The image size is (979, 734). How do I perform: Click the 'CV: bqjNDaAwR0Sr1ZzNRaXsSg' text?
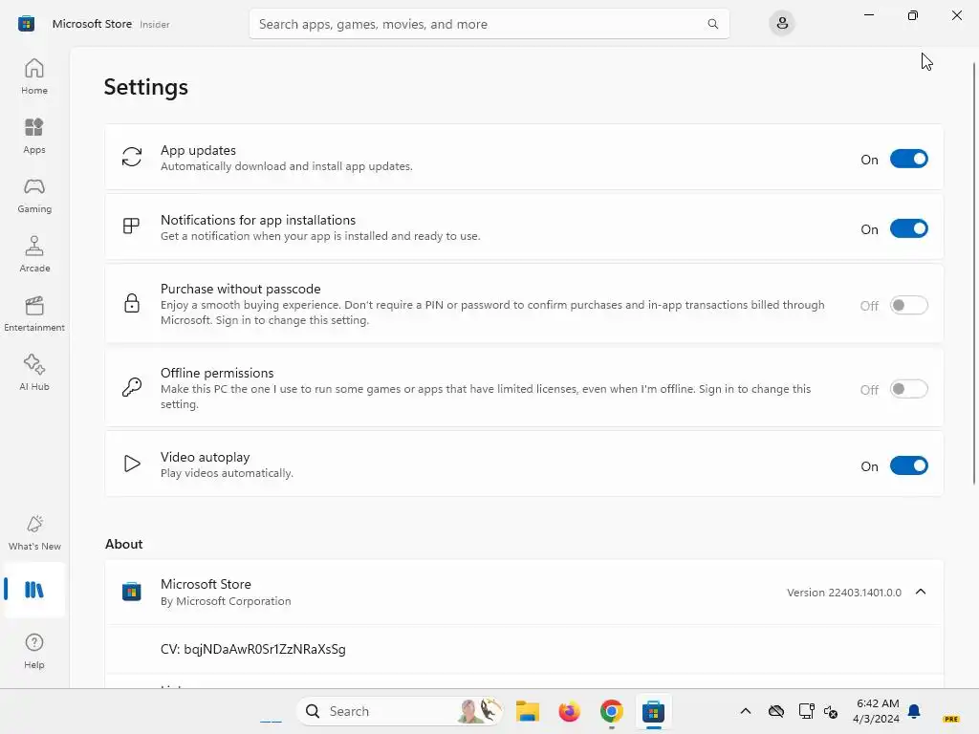[252, 649]
